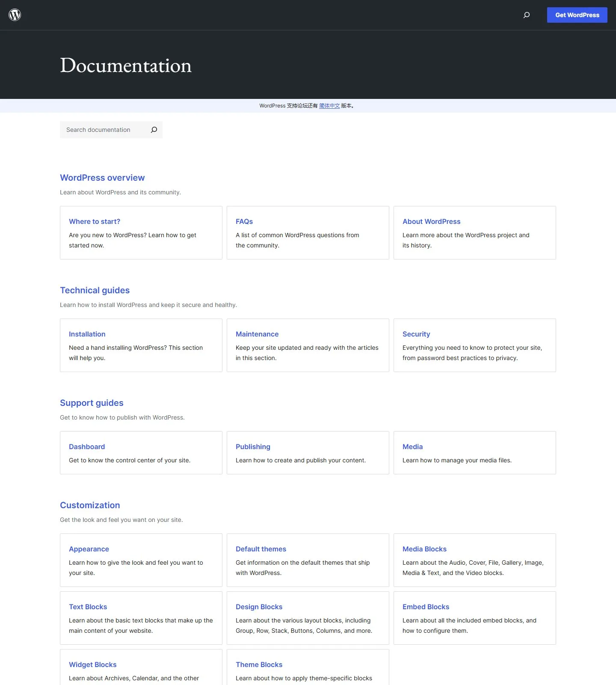Viewport: 616px width, 685px height.
Task: Click 'Keep your site updated' description
Action: pyautogui.click(x=307, y=353)
